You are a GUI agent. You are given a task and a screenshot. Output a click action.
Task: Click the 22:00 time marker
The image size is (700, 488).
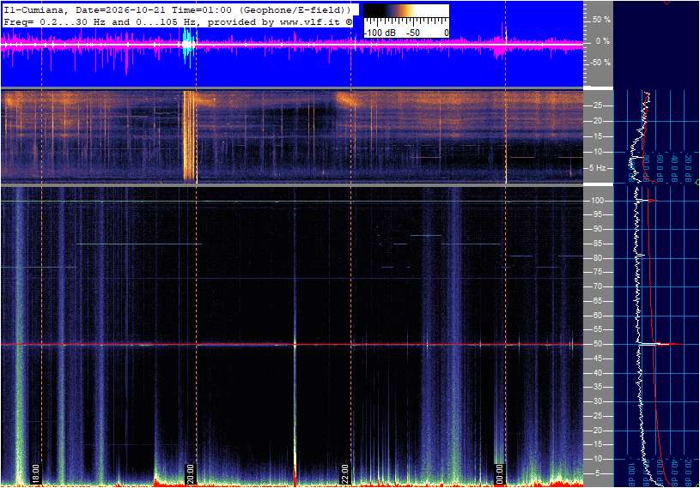click(344, 473)
